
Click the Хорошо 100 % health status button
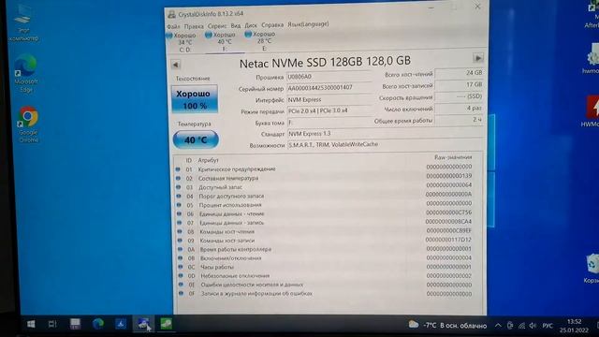click(x=195, y=99)
